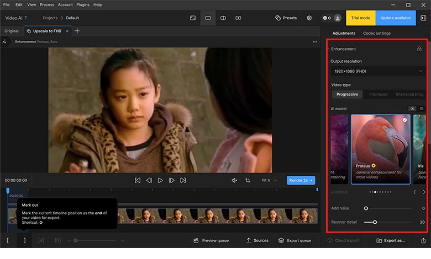This screenshot has width=431, height=259.
Task: Click the Recover detail slider handle
Action: pyautogui.click(x=375, y=222)
